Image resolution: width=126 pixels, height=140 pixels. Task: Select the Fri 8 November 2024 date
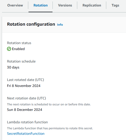click(x=24, y=86)
